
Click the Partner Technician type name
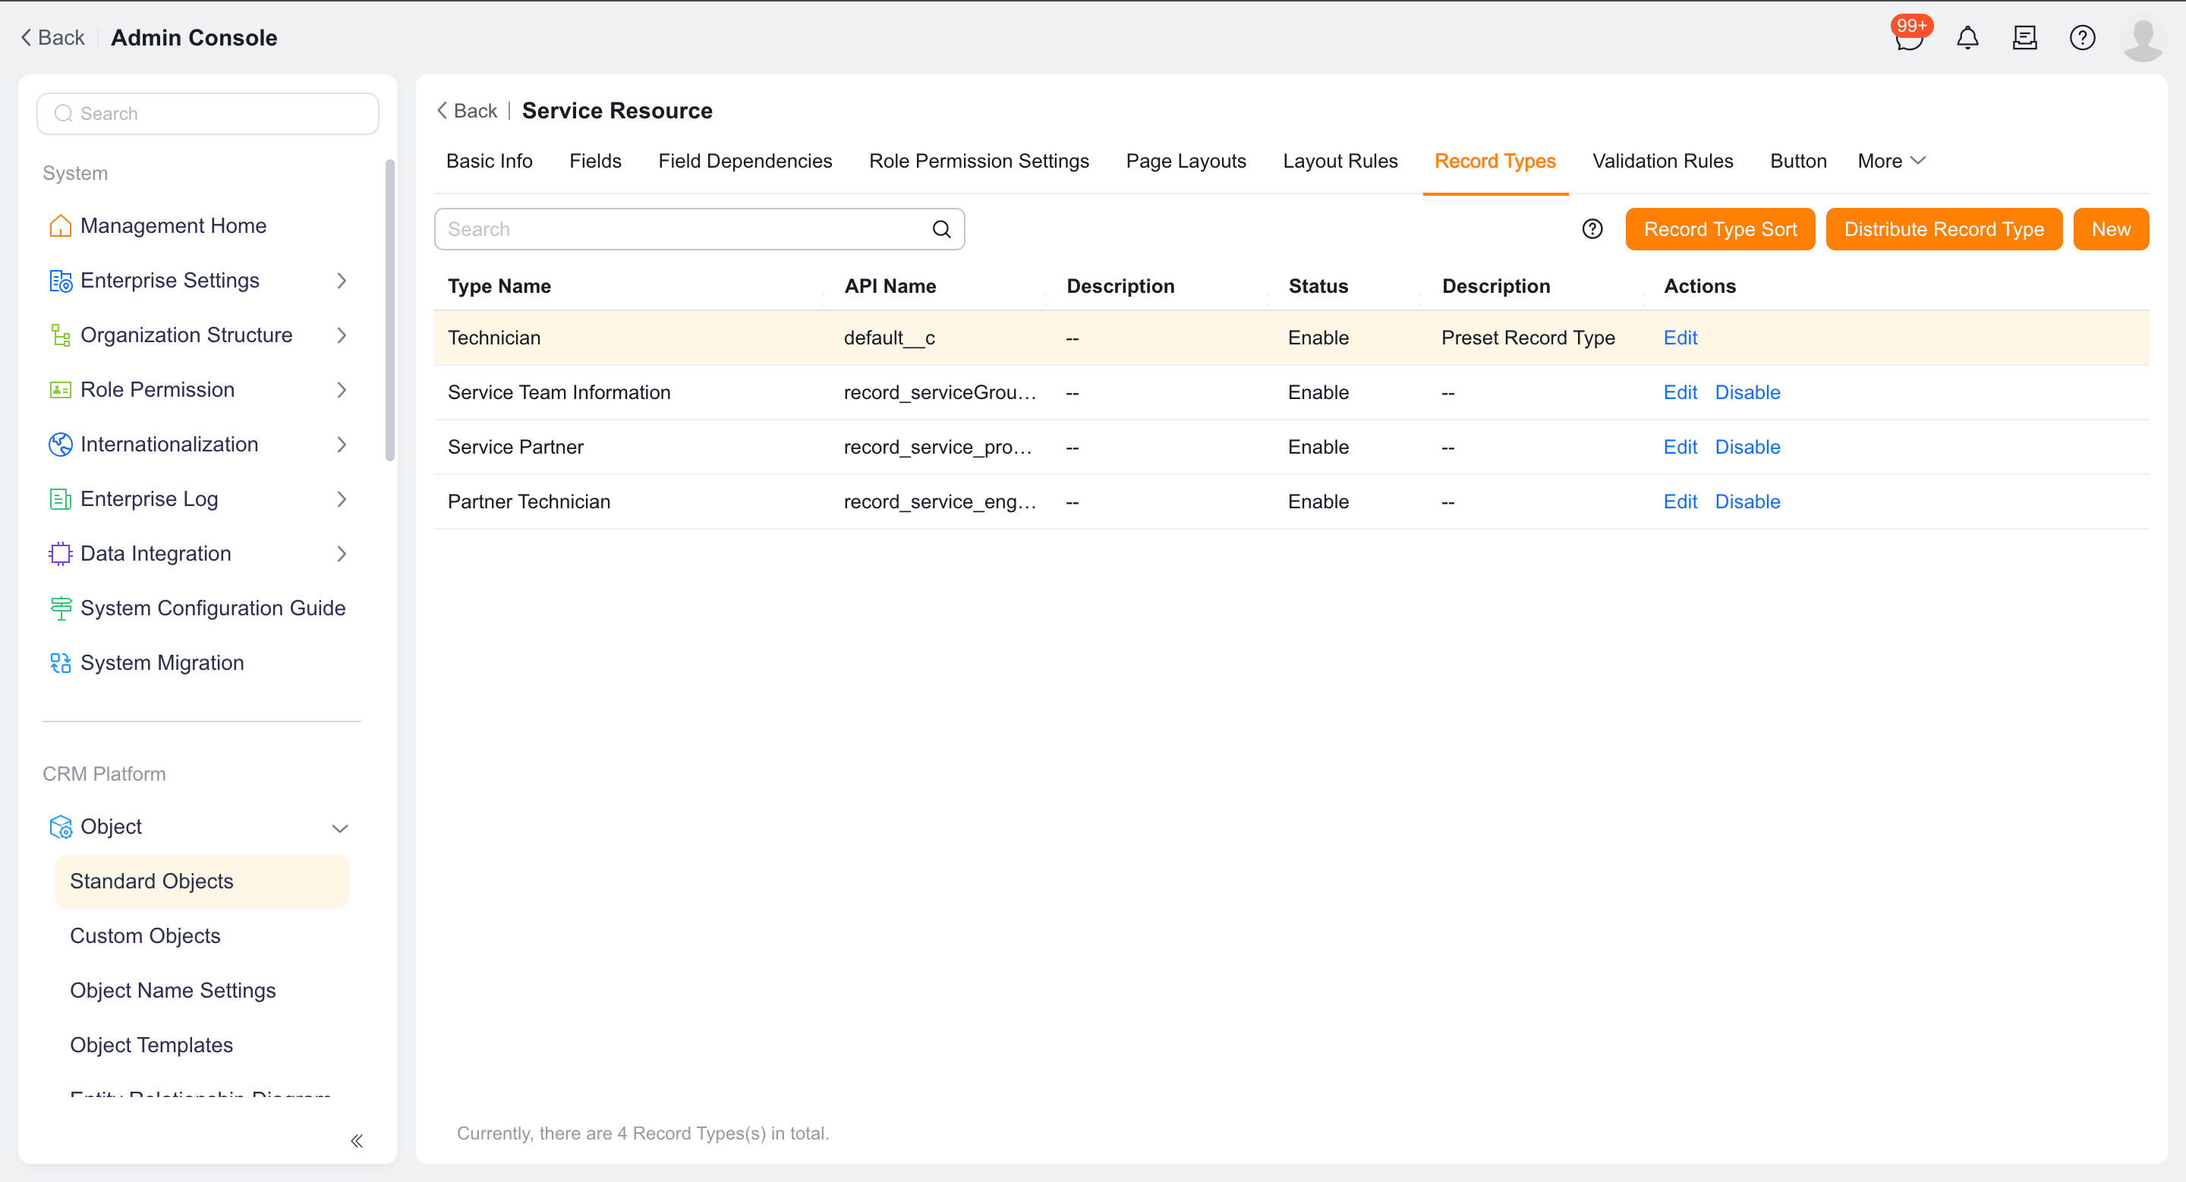529,502
